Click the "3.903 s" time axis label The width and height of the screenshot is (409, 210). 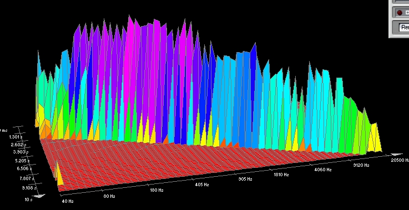[x=21, y=152]
